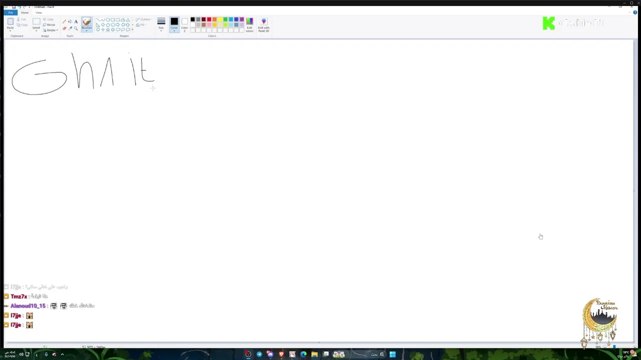Open File Explorer from the taskbar
The height and width of the screenshot is (360, 641).
314,354
